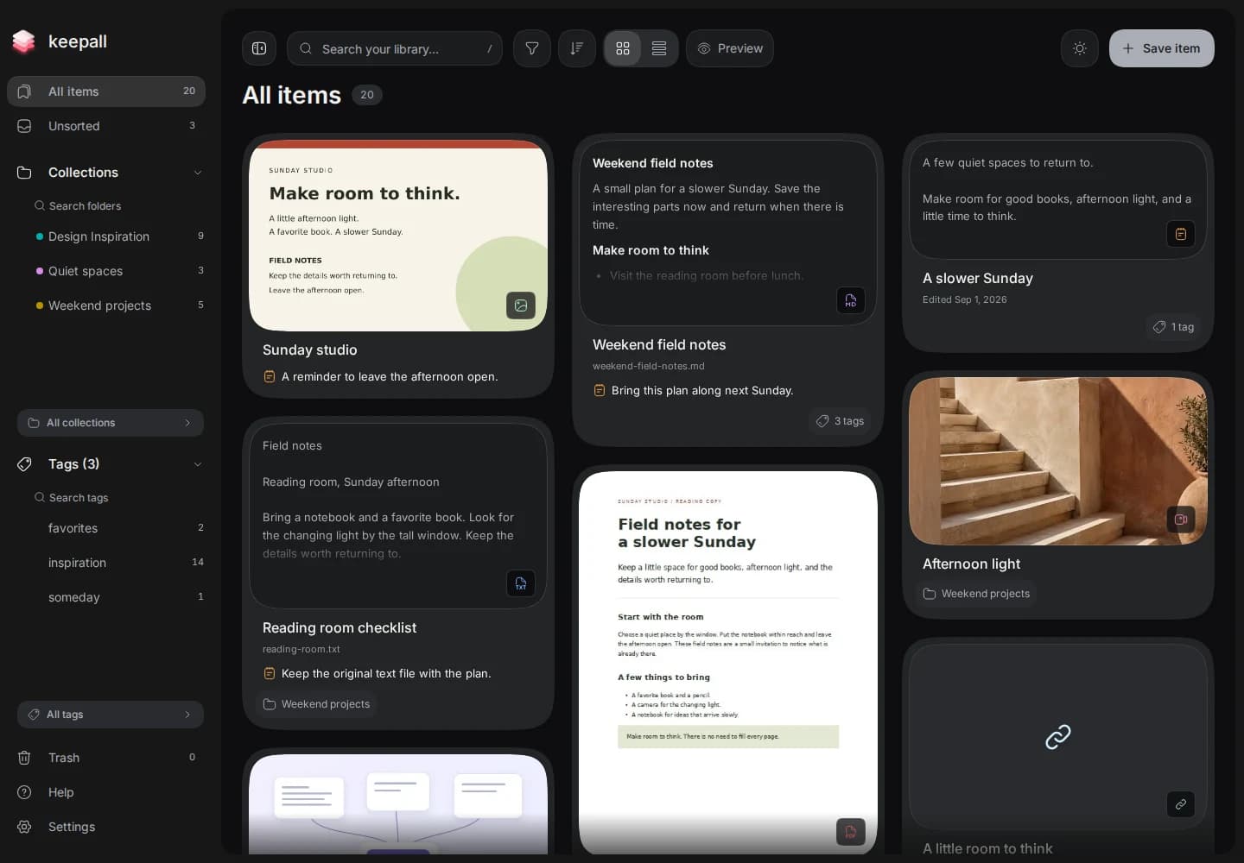Click PDF icon on Field notes document card
The height and width of the screenshot is (863, 1244).
click(851, 832)
